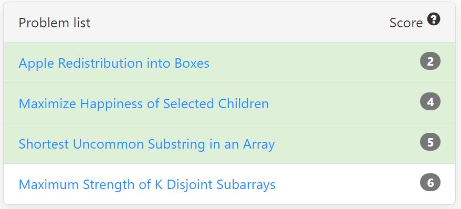Click empty space in the unsolved white row
Image resolution: width=461 pixels, height=209 pixels.
click(347, 184)
